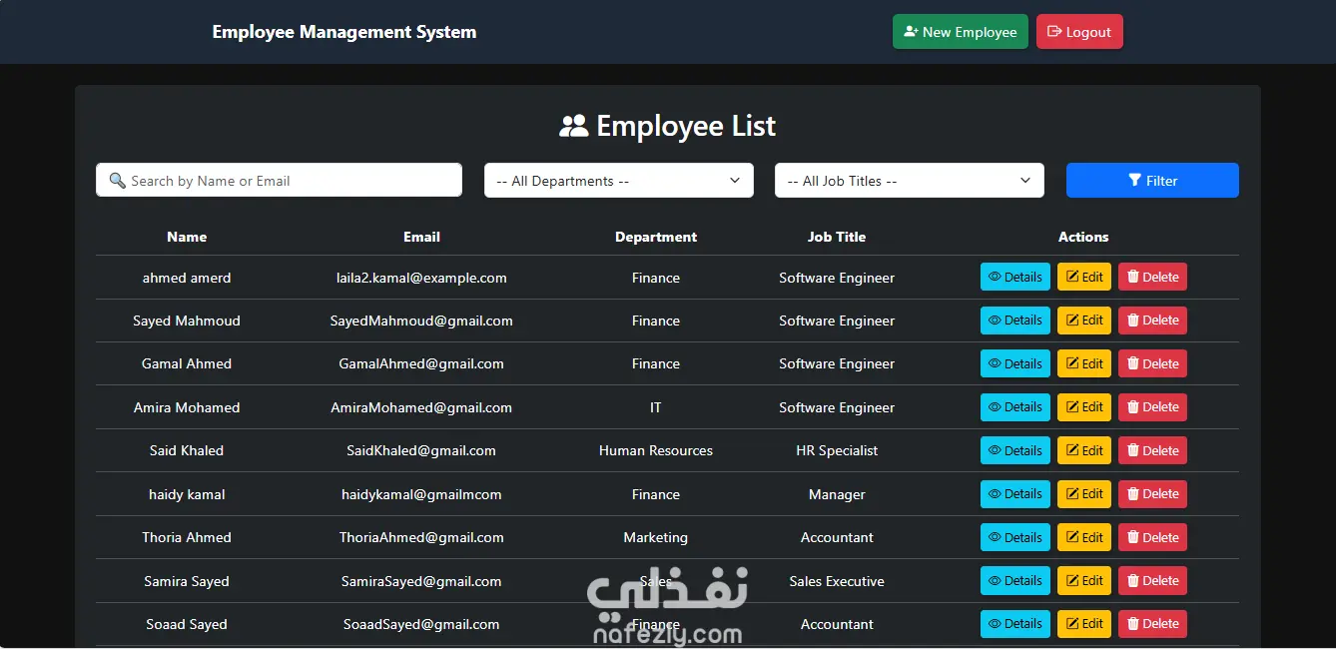View details for Soaad Sayed
Screen dimensions: 1336x649
coord(1015,624)
